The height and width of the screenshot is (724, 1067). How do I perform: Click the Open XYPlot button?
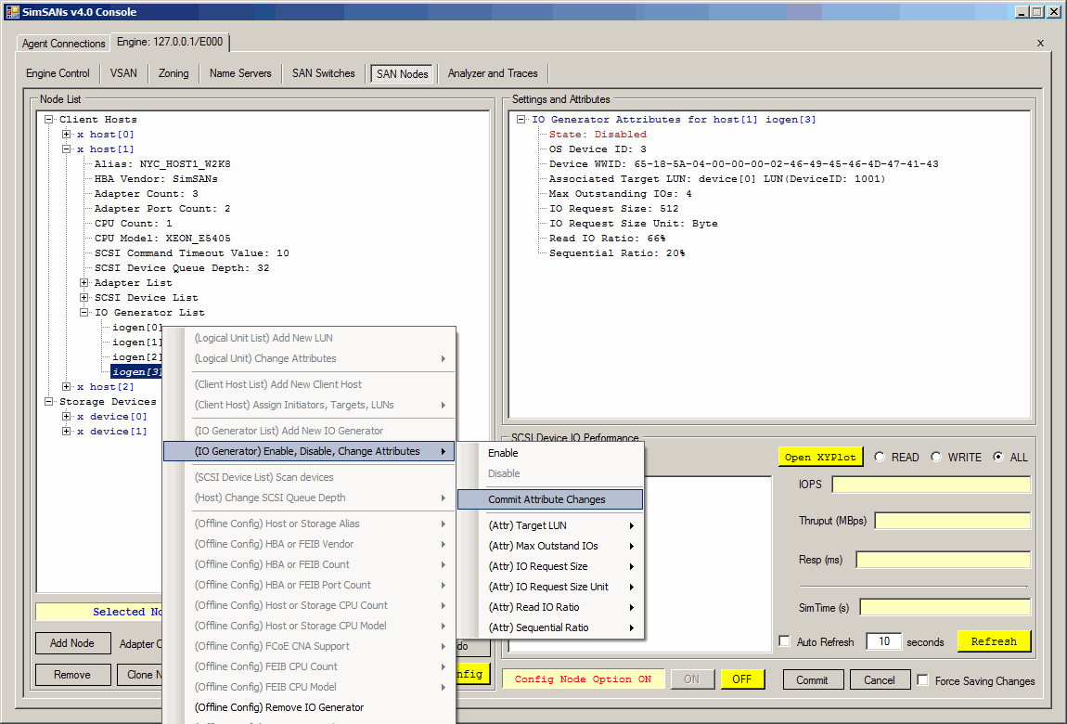click(820, 457)
